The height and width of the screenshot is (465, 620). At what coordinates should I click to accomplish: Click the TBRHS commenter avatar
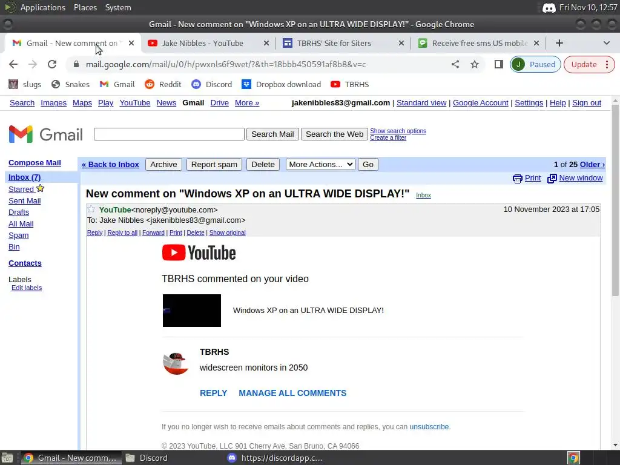pos(176,363)
